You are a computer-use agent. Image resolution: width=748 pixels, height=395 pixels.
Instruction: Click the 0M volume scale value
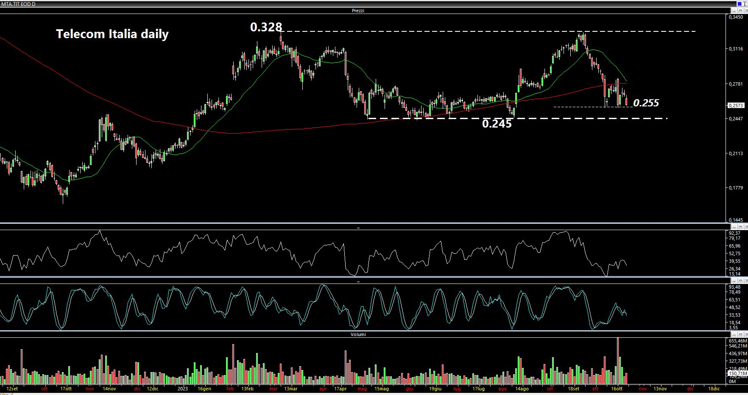(732, 381)
